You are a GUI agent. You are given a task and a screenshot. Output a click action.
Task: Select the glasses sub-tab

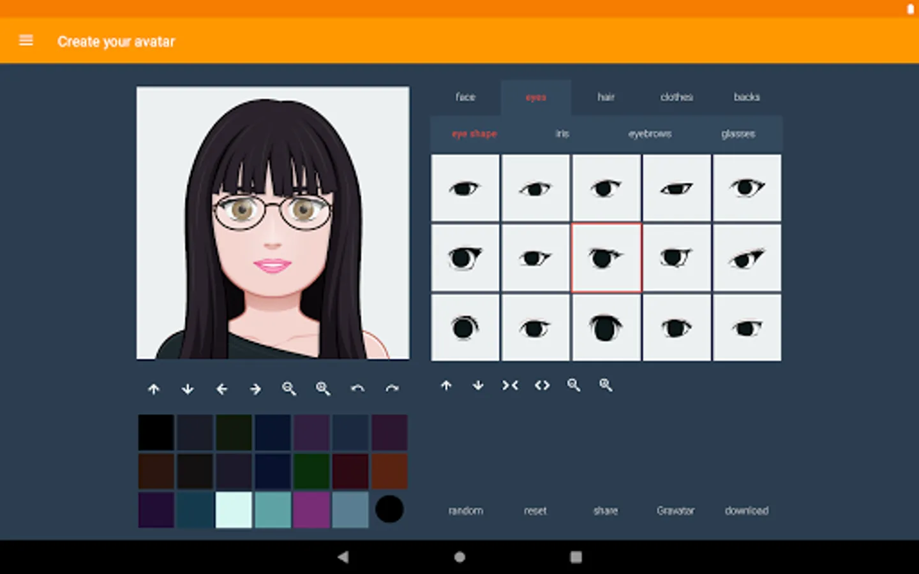738,134
